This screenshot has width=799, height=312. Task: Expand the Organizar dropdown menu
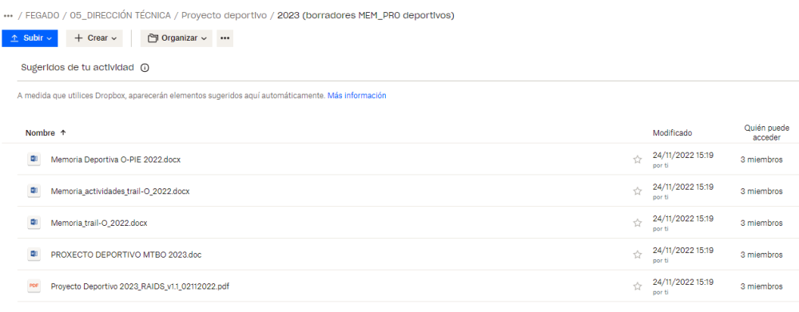tap(177, 38)
